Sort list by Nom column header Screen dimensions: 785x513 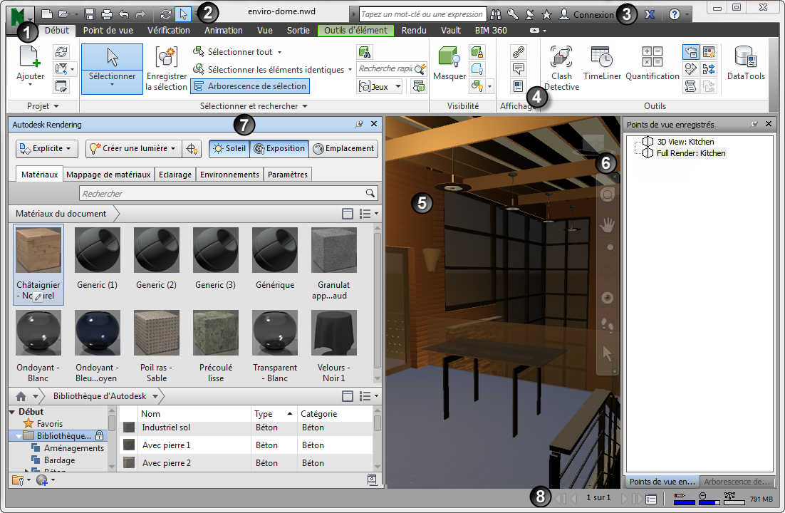[x=194, y=414]
